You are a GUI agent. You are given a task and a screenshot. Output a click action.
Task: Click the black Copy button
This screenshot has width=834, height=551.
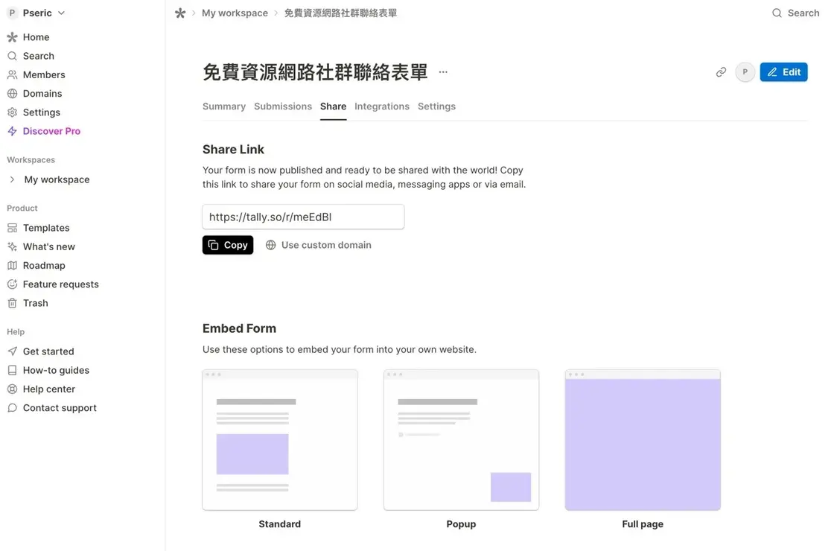pos(228,245)
